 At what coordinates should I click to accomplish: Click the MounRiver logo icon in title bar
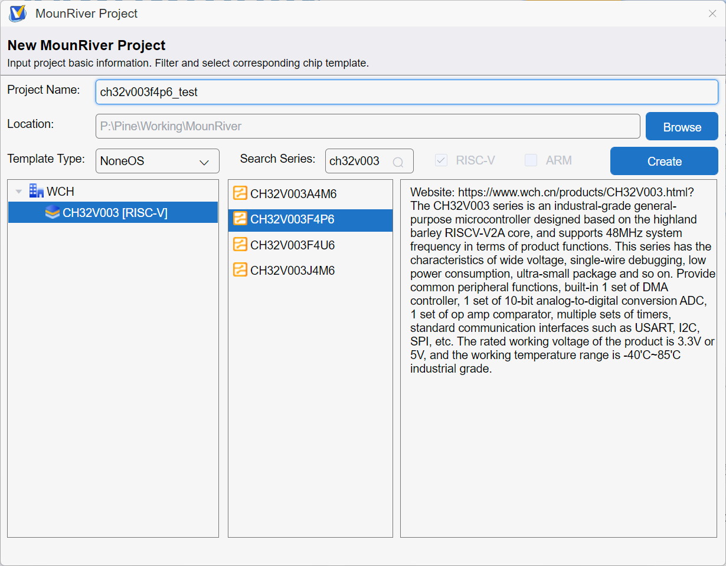pos(18,13)
